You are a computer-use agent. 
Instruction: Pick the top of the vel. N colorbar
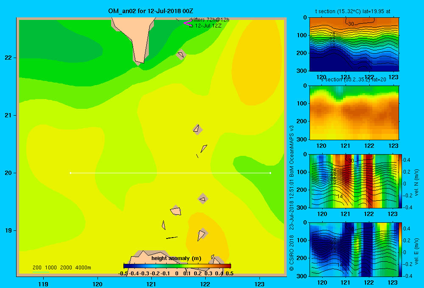tap(401, 156)
